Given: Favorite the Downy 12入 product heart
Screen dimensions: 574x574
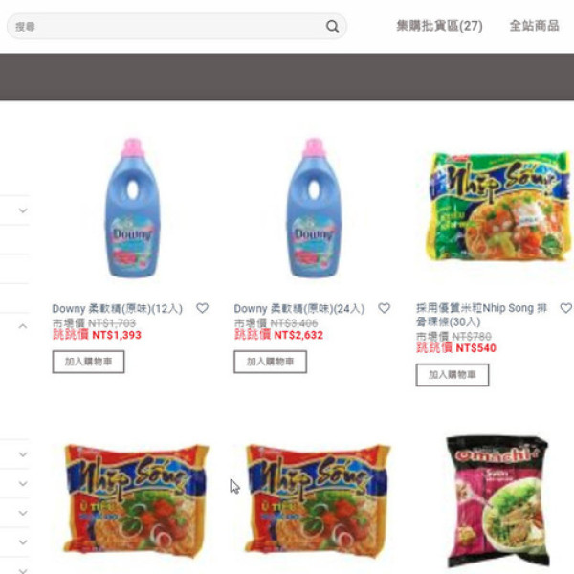Looking at the screenshot, I should click(202, 308).
